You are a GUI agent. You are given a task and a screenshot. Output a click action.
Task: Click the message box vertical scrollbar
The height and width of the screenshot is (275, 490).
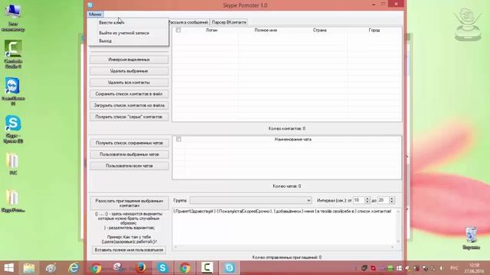tap(398, 226)
